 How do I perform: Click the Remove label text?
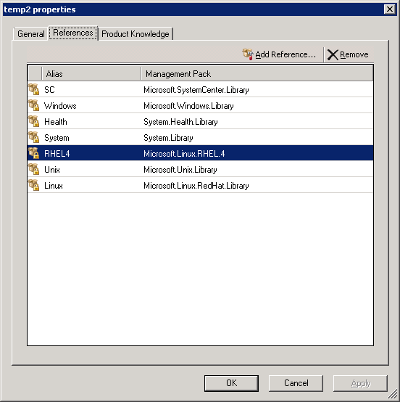pos(354,54)
